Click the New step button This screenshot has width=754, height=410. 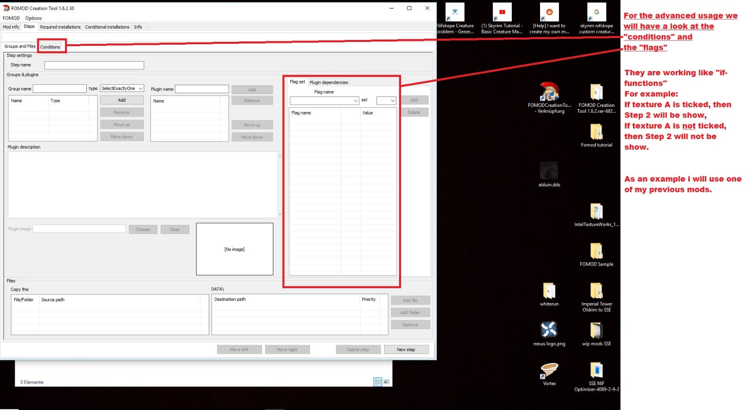click(x=406, y=350)
